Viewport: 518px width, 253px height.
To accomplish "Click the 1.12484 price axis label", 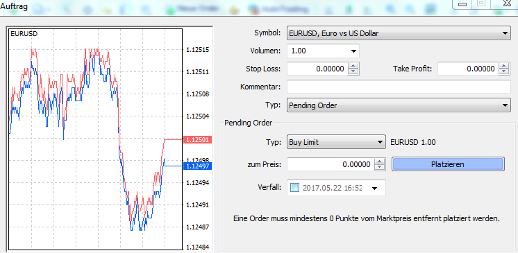I will (198, 247).
